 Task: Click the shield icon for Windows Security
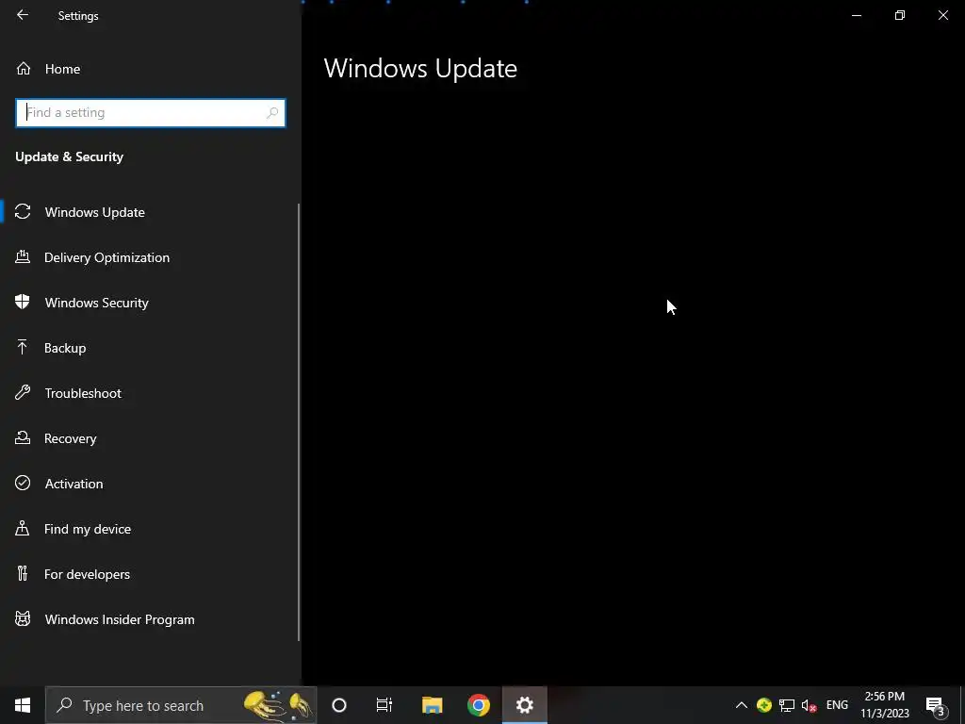pos(23,302)
